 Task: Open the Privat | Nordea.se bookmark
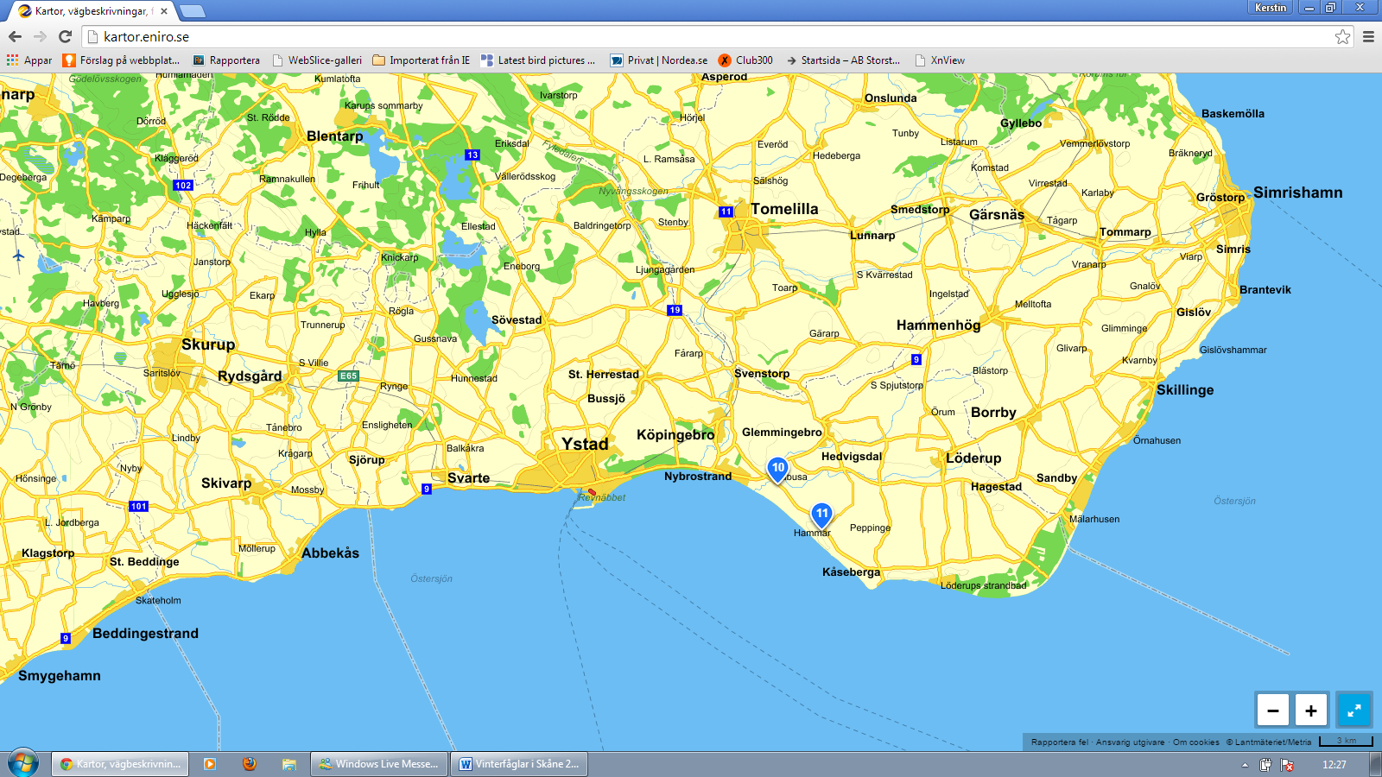click(659, 60)
